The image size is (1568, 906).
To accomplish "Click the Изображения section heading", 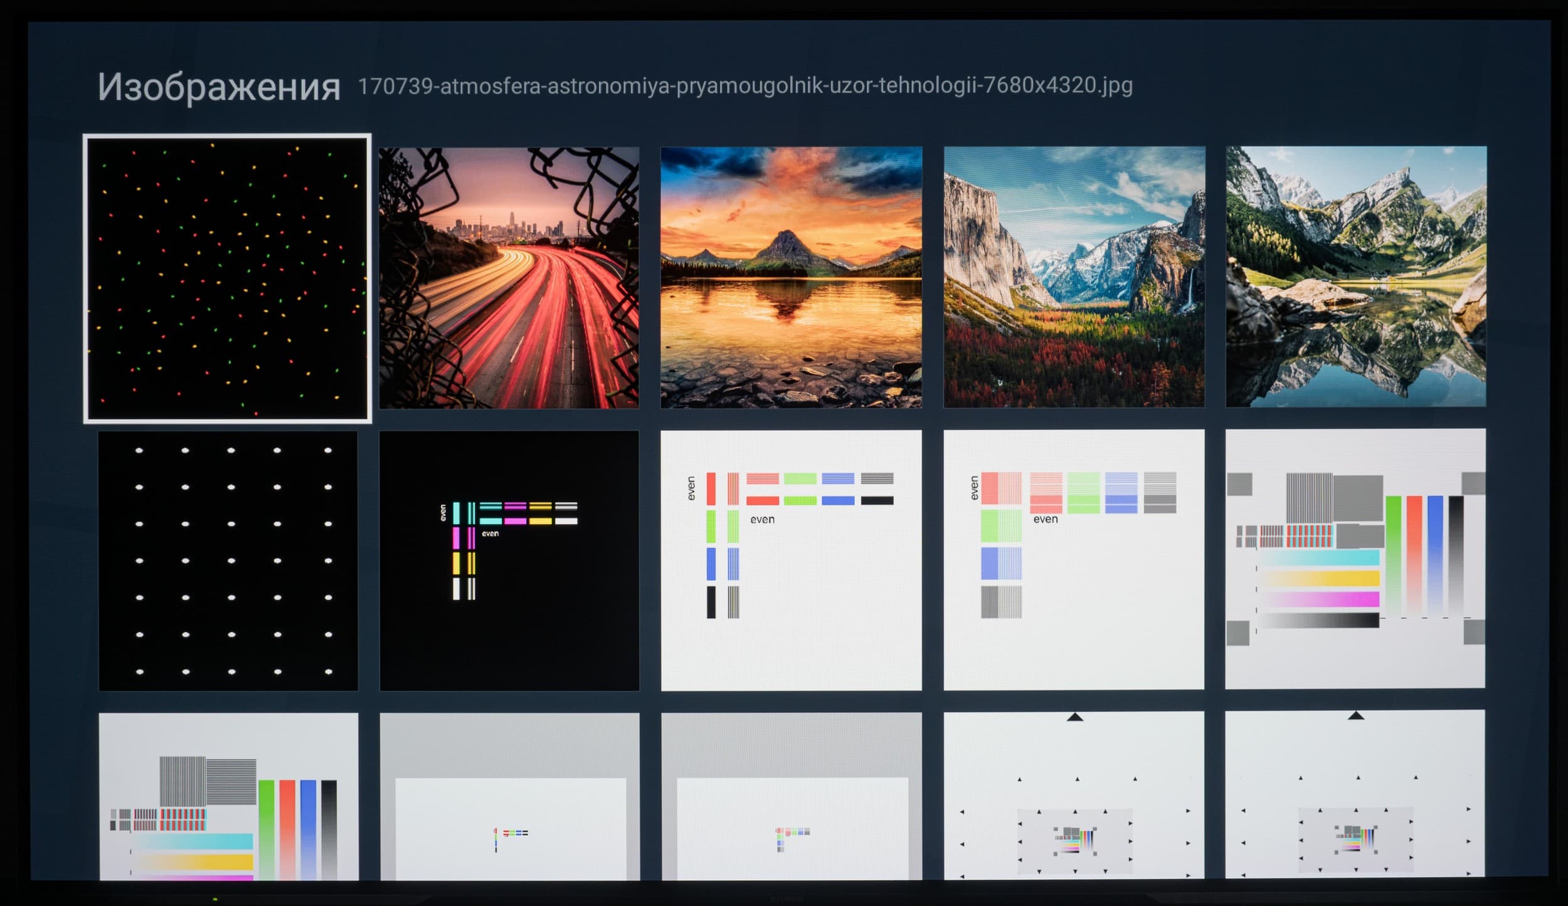I will [218, 87].
